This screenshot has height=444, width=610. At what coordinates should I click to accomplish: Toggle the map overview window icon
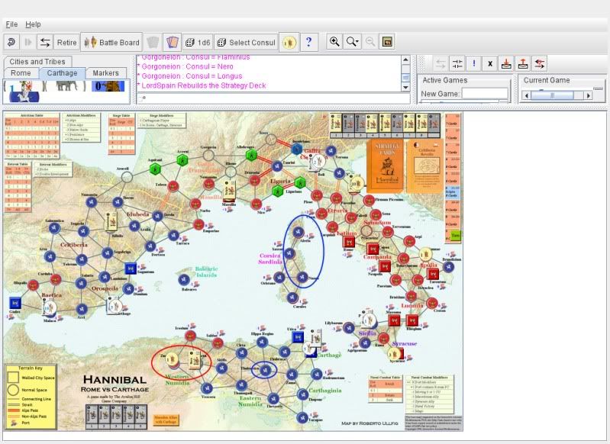[387, 42]
